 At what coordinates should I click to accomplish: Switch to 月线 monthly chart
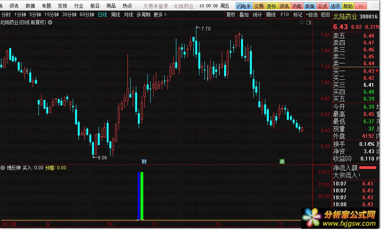128,15
